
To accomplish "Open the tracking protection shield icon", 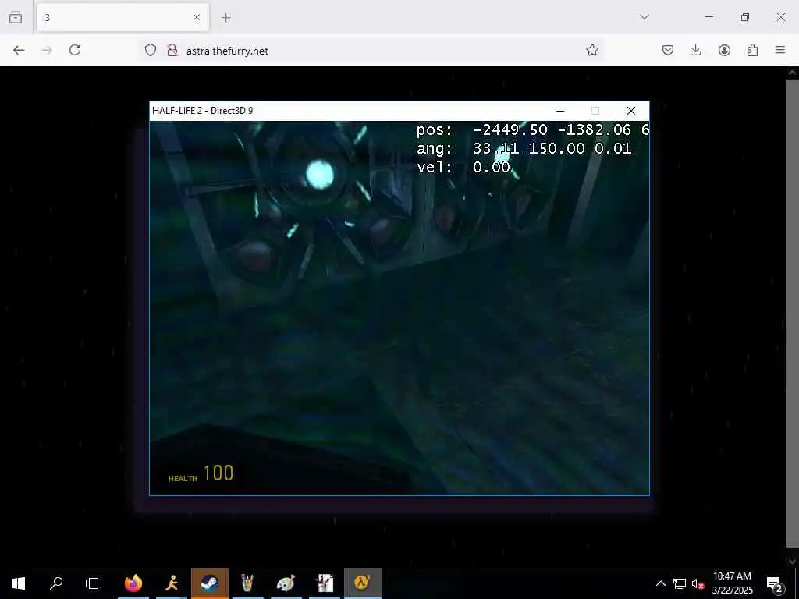I will coord(151,50).
